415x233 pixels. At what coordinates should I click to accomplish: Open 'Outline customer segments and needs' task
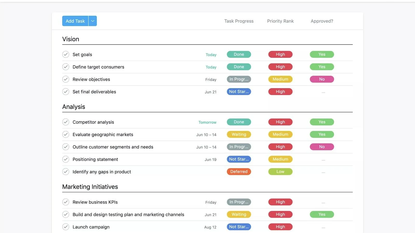[x=113, y=147]
